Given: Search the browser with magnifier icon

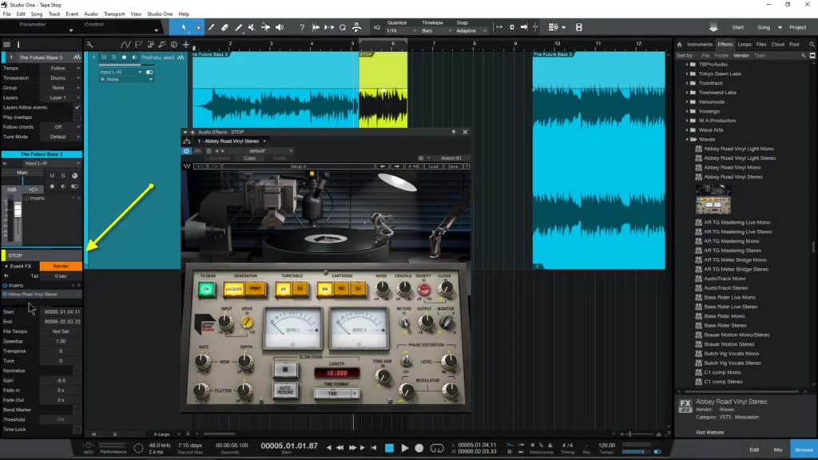Looking at the screenshot, I should coord(812,45).
